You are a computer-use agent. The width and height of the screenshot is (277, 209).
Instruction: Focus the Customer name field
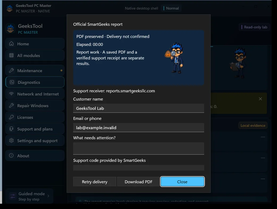pos(138,108)
